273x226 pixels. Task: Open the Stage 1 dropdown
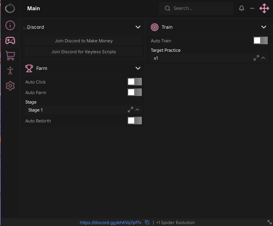pos(84,110)
